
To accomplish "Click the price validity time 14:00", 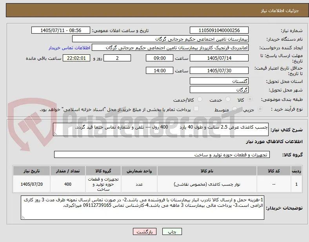I will click(x=160, y=70).
